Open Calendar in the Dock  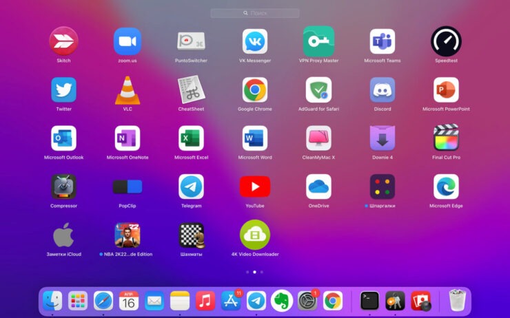click(x=129, y=301)
